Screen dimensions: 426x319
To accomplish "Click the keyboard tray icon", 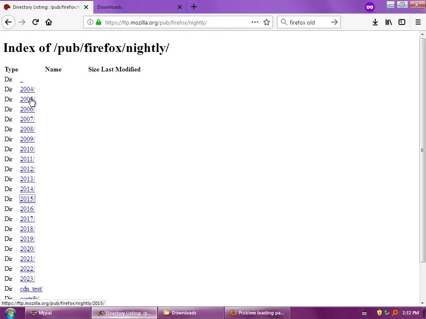I will [x=364, y=313].
